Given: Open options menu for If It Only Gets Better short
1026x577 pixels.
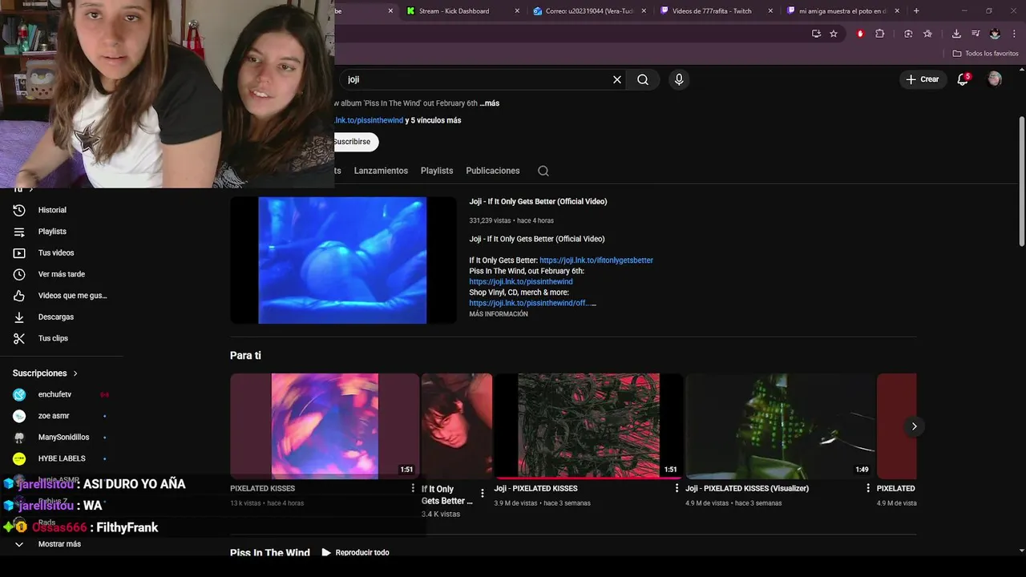Looking at the screenshot, I should [483, 494].
